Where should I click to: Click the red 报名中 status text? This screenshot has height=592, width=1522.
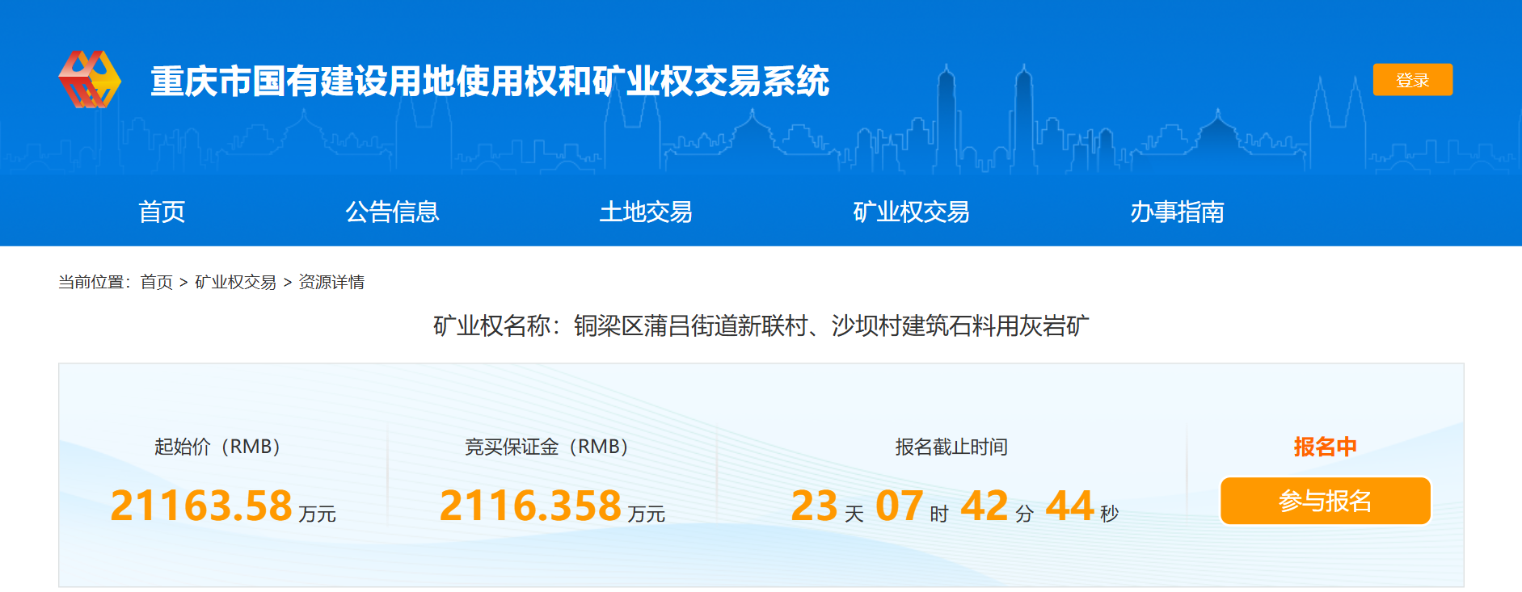click(x=1325, y=447)
